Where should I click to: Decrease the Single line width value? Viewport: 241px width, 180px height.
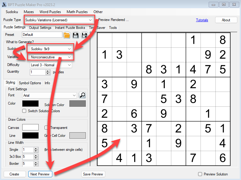click(36, 151)
